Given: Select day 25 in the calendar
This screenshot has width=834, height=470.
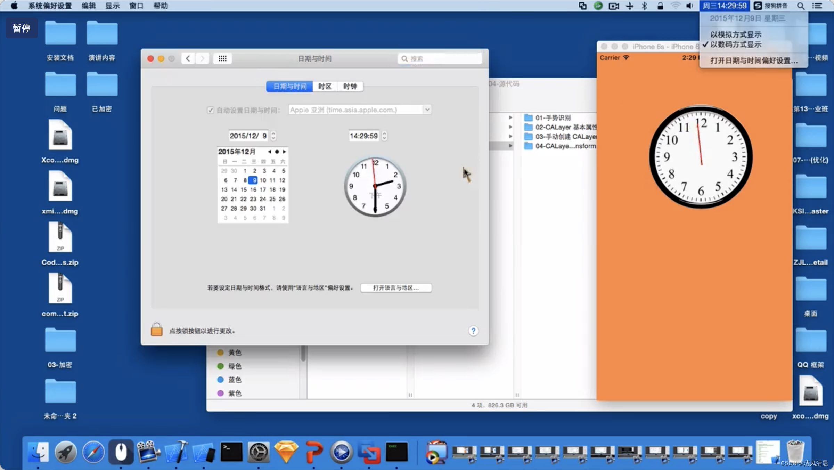Looking at the screenshot, I should click(x=272, y=199).
